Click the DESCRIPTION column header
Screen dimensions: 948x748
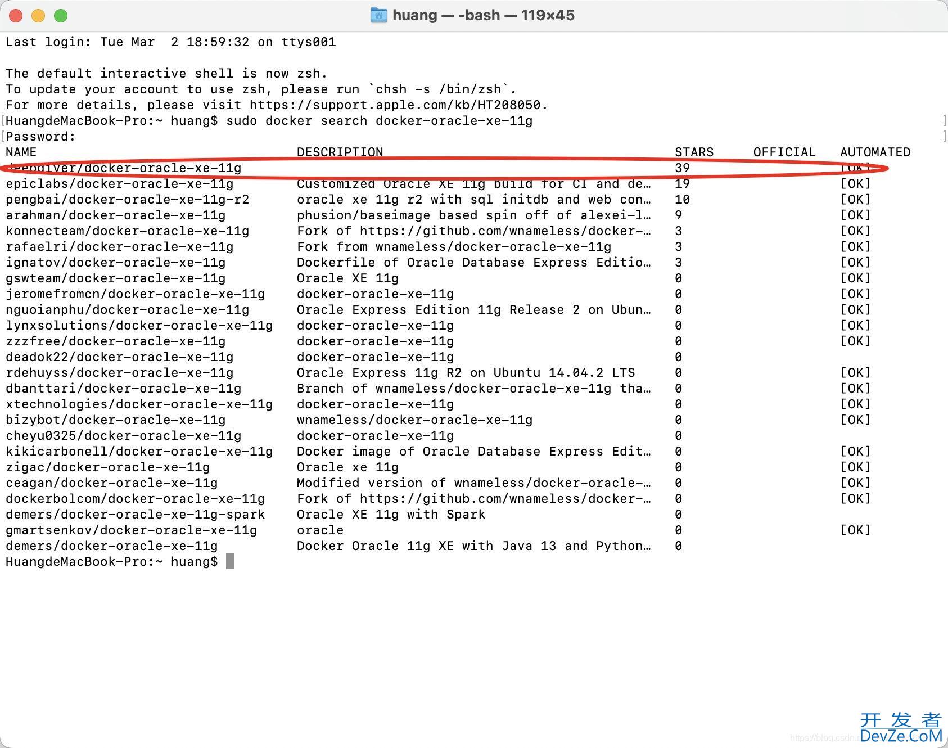(340, 152)
